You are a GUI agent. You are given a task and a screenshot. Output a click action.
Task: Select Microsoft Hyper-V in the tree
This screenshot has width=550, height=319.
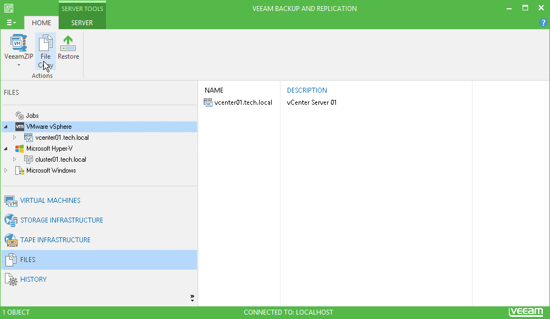point(49,149)
